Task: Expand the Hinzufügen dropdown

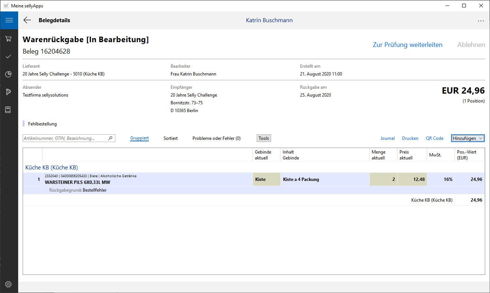Action: [468, 138]
